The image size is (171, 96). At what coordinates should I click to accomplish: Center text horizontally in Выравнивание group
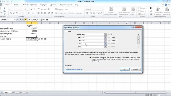click(42, 13)
